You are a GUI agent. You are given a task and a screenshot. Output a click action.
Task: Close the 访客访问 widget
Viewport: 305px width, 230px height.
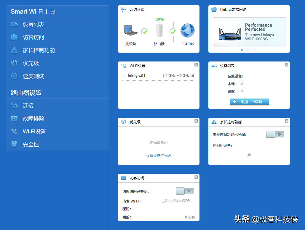tap(196, 177)
